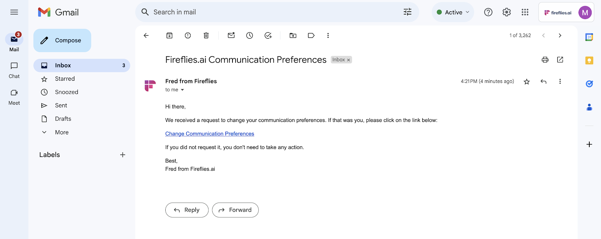Show recipient details next to "to me"

[183, 90]
